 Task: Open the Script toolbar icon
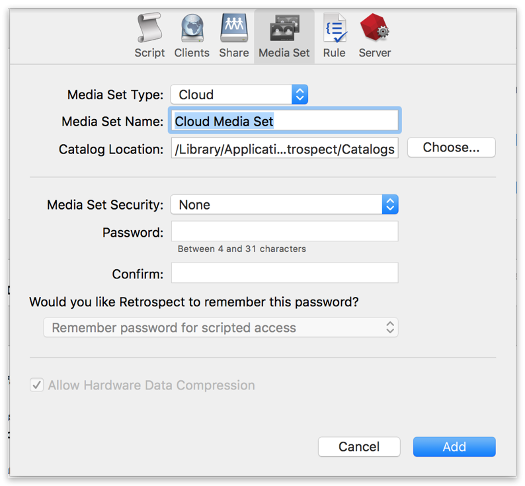click(x=149, y=28)
